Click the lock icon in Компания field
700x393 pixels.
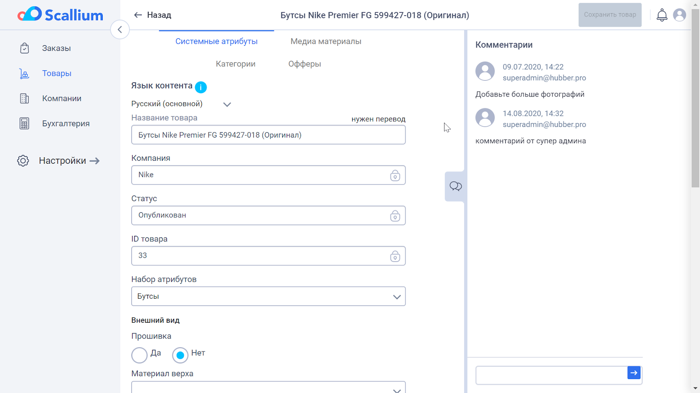pos(395,176)
